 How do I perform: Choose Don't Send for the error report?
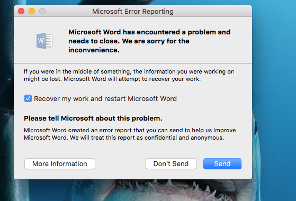[171, 163]
